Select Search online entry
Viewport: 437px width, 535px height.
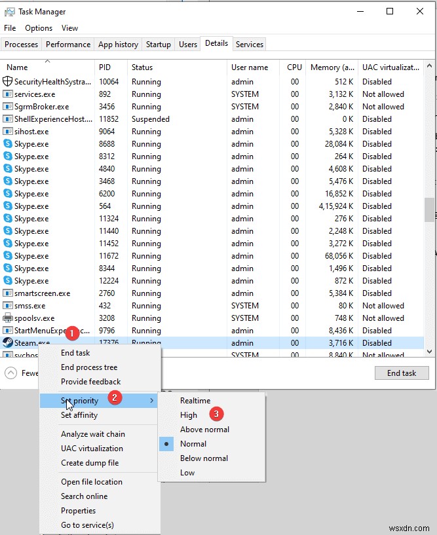84,496
